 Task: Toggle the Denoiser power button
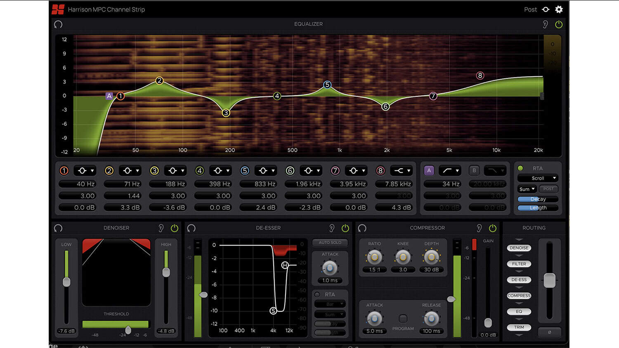coord(175,228)
